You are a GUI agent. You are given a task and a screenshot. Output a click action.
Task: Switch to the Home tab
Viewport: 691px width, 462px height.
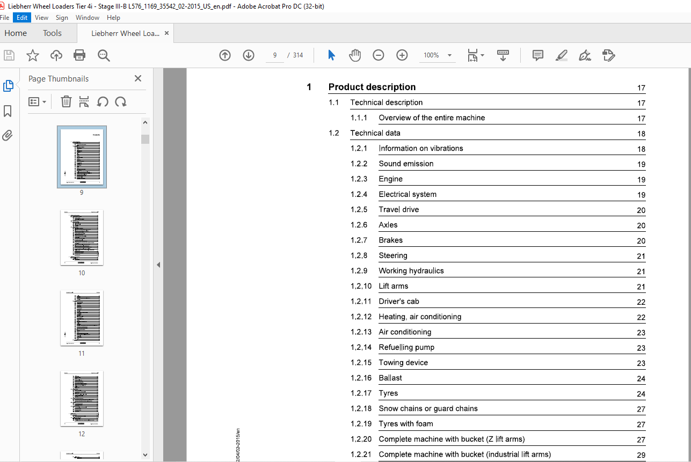coord(16,33)
